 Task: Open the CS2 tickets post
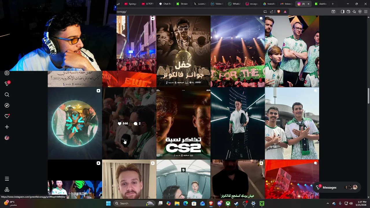183,123
